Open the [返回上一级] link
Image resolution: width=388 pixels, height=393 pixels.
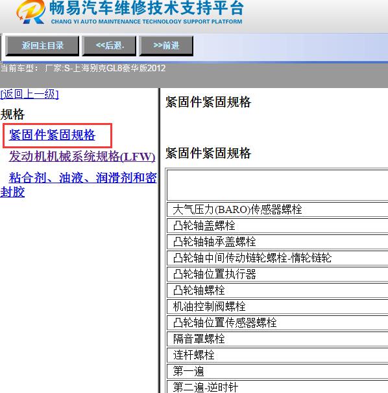tap(30, 95)
